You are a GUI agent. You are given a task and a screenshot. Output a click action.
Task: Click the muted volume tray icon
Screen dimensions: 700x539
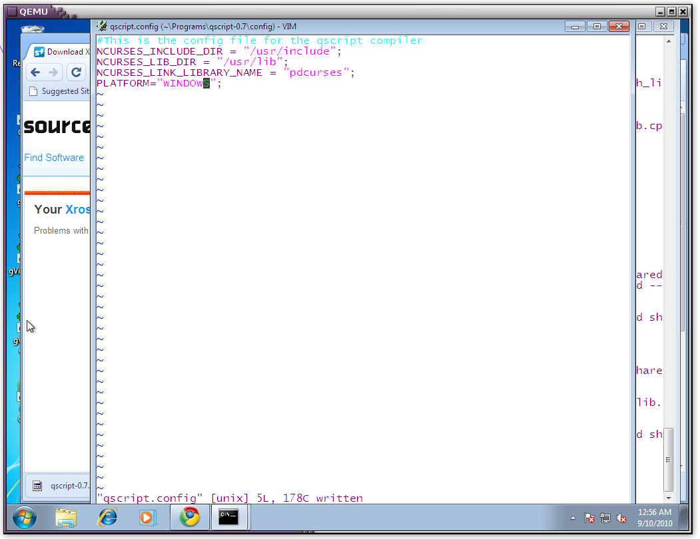tap(621, 518)
